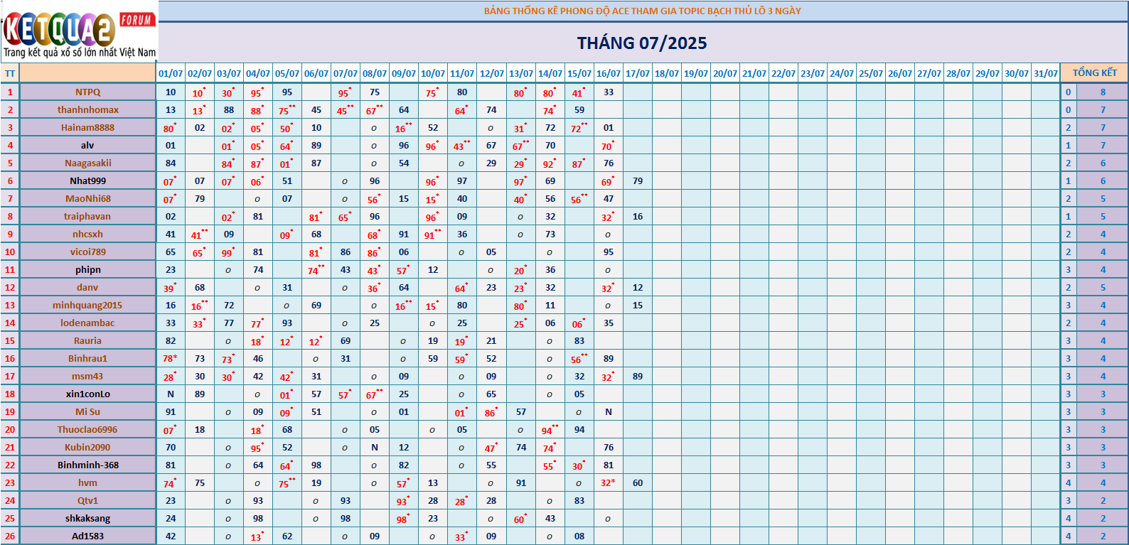Select the 05/07 date column header
This screenshot has width=1129, height=545.
[287, 73]
